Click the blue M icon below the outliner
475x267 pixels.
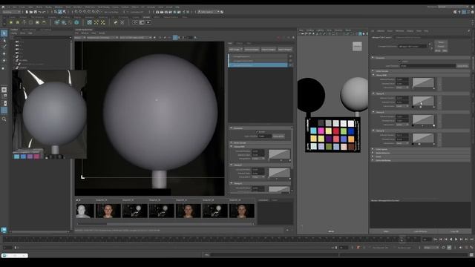click(4, 230)
